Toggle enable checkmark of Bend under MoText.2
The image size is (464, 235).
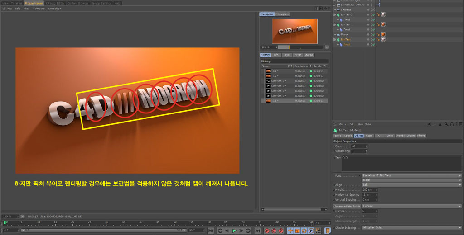pos(374,20)
